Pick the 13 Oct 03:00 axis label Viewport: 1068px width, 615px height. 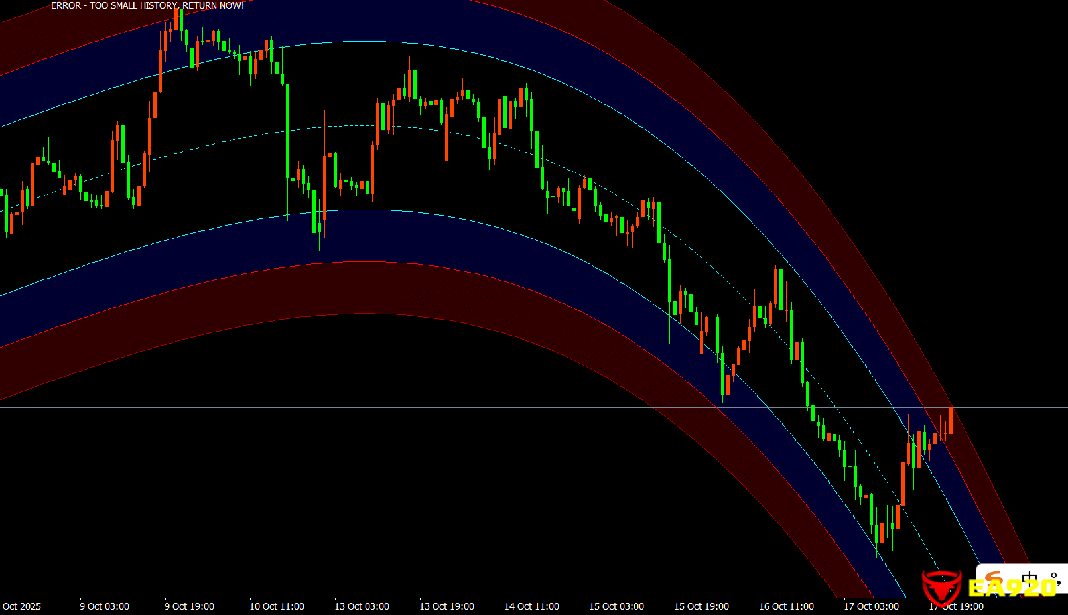point(362,606)
